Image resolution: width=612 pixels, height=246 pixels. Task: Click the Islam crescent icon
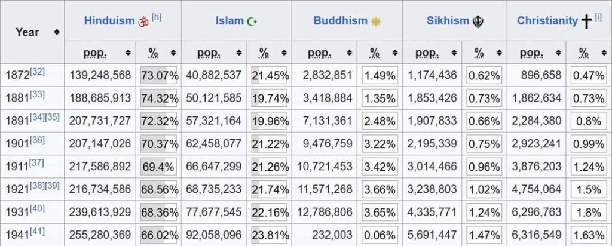[252, 21]
